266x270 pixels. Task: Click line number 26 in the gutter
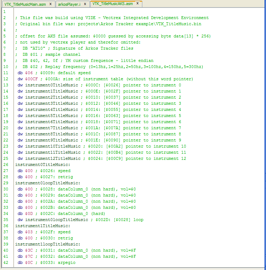(4, 165)
